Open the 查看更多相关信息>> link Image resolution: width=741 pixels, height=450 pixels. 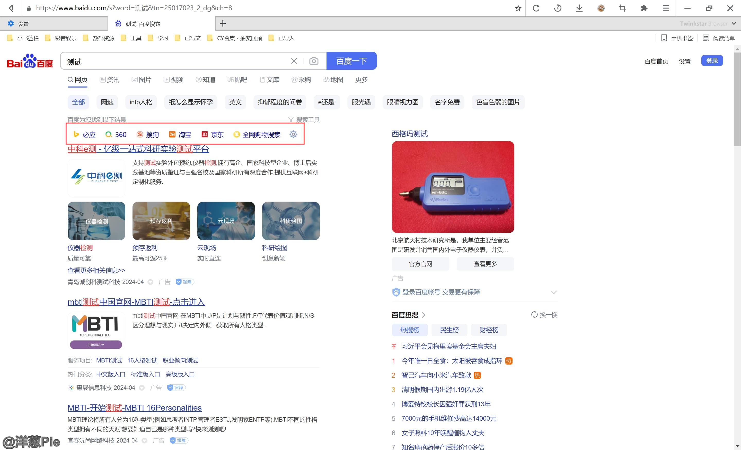96,270
